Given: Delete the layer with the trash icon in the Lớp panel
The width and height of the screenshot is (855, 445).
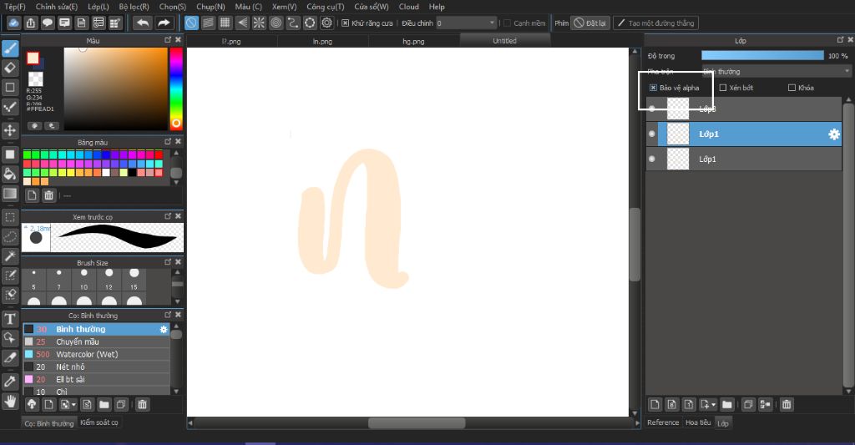Looking at the screenshot, I should [x=787, y=405].
